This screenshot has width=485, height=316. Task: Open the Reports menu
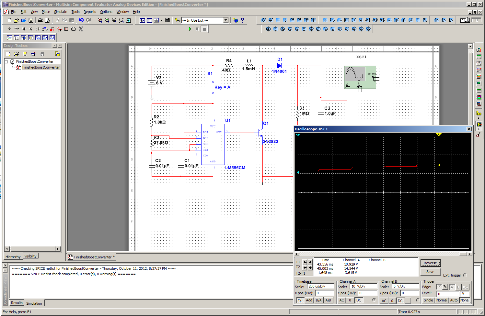(90, 12)
